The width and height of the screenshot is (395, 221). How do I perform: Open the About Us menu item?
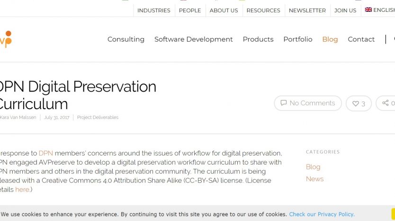click(x=224, y=10)
